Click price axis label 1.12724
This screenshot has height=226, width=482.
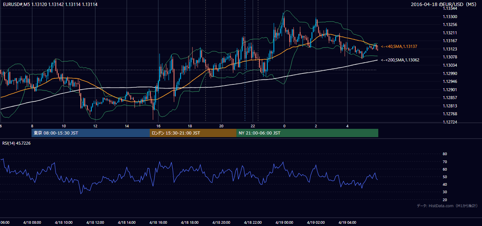coord(450,122)
